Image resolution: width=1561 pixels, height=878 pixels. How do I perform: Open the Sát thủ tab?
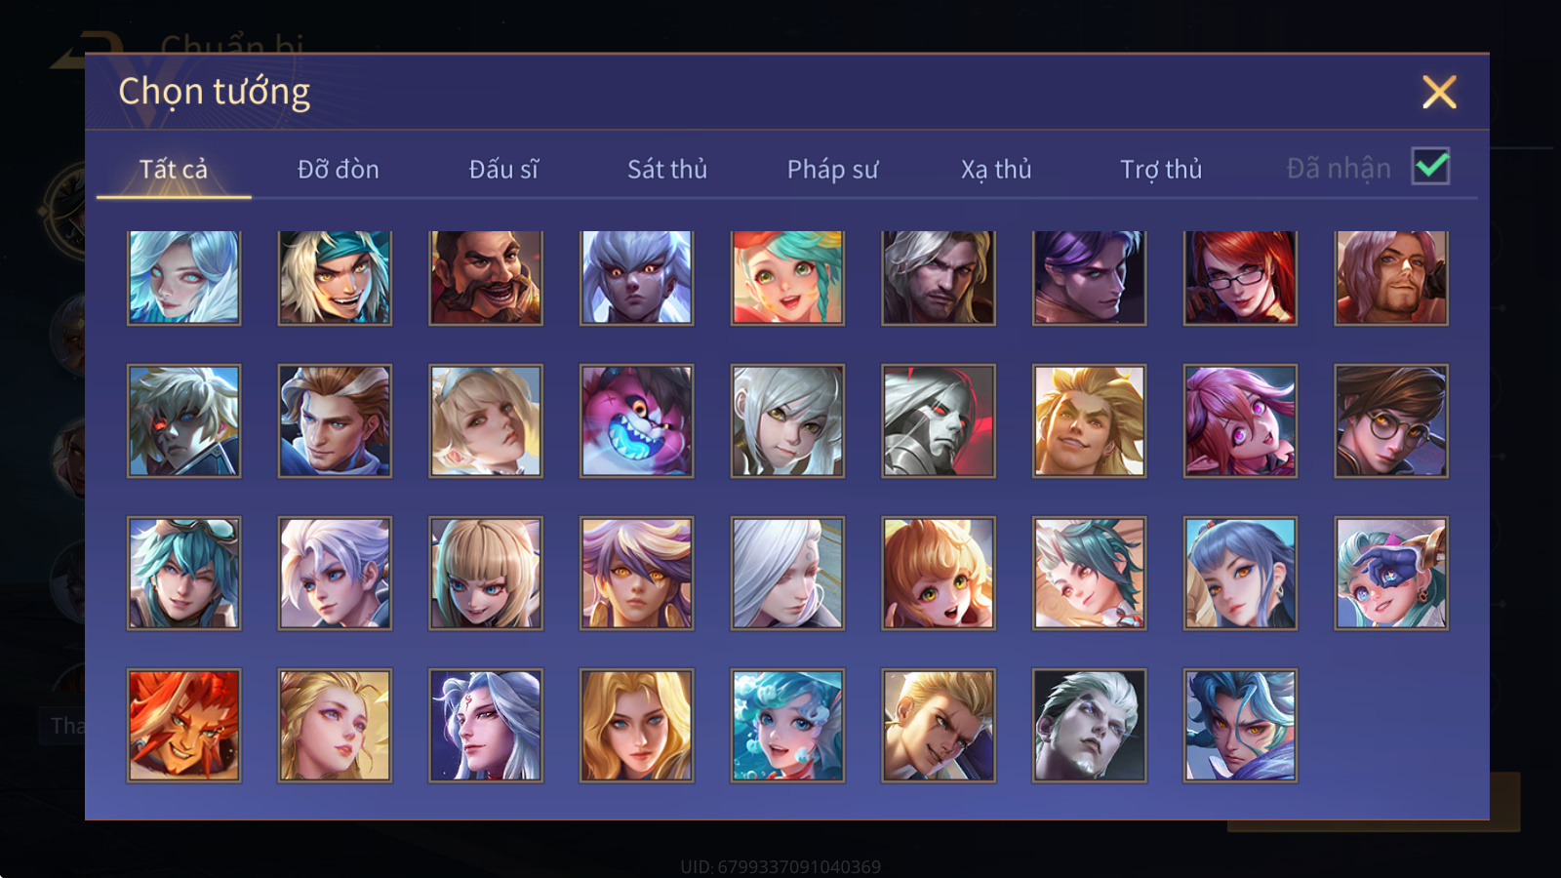[x=666, y=169]
